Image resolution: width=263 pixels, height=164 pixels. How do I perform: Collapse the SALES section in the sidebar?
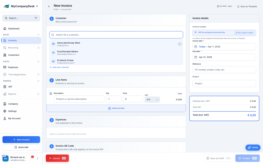point(38,34)
